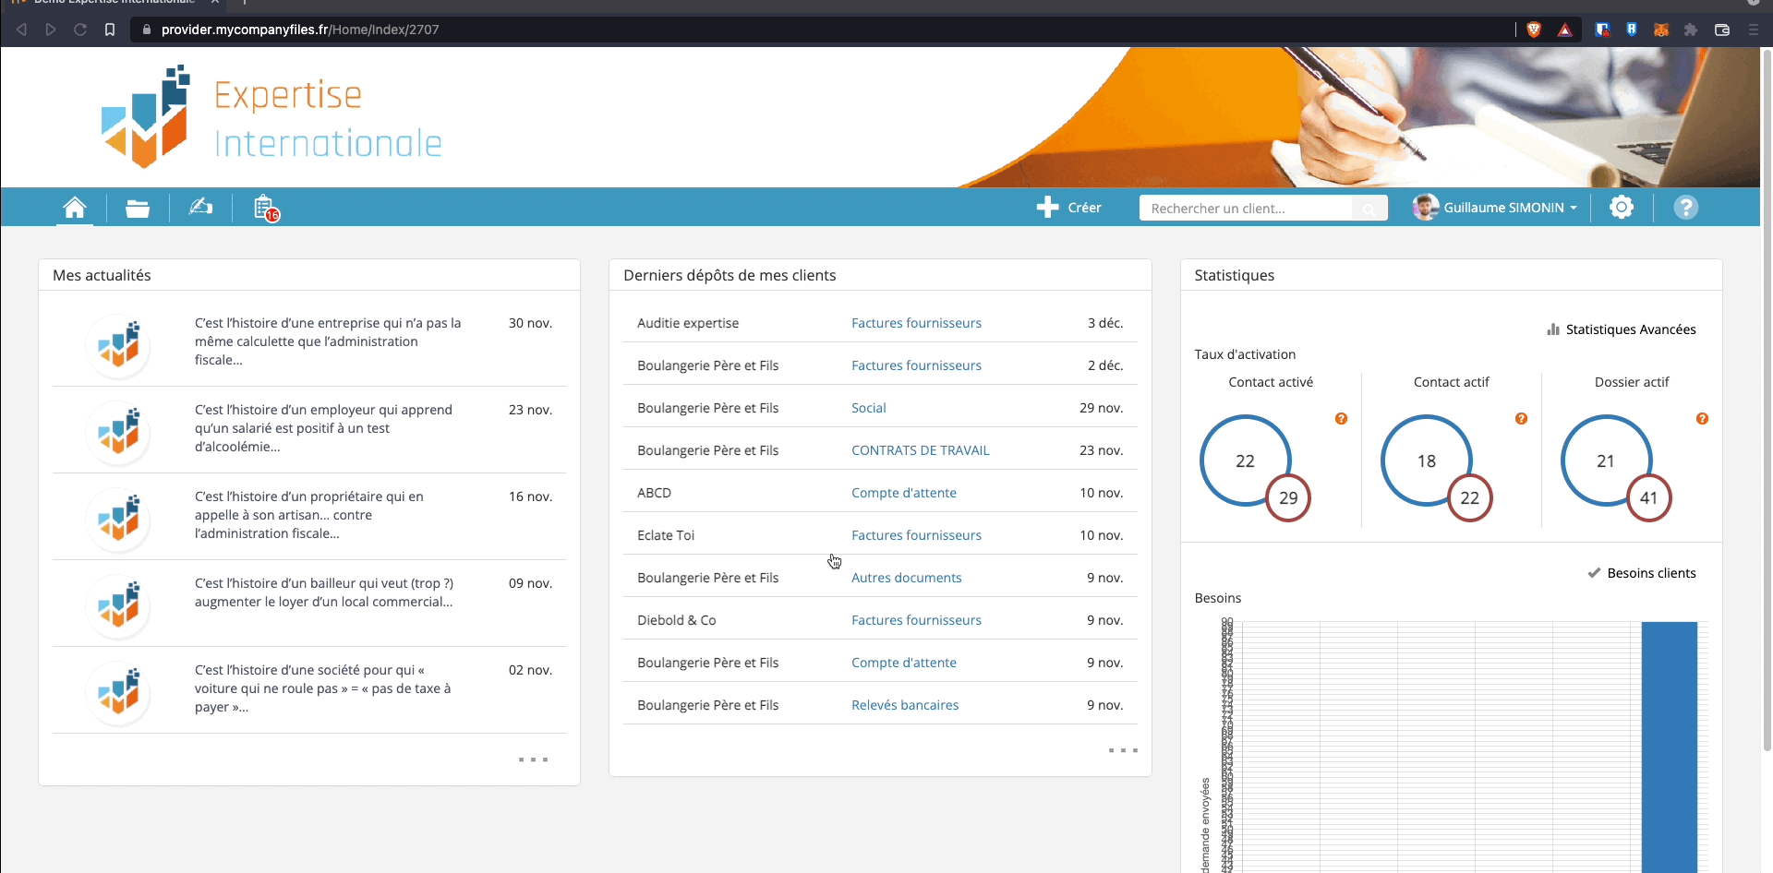This screenshot has height=873, width=1773.
Task: Expand the Guillaume SIMONIN user menu
Action: click(x=1496, y=208)
